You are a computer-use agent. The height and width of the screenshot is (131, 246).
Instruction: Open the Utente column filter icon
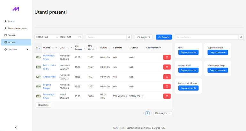56,48
